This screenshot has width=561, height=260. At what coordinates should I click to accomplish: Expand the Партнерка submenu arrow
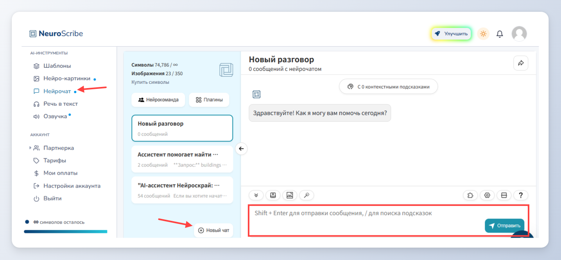coord(30,148)
